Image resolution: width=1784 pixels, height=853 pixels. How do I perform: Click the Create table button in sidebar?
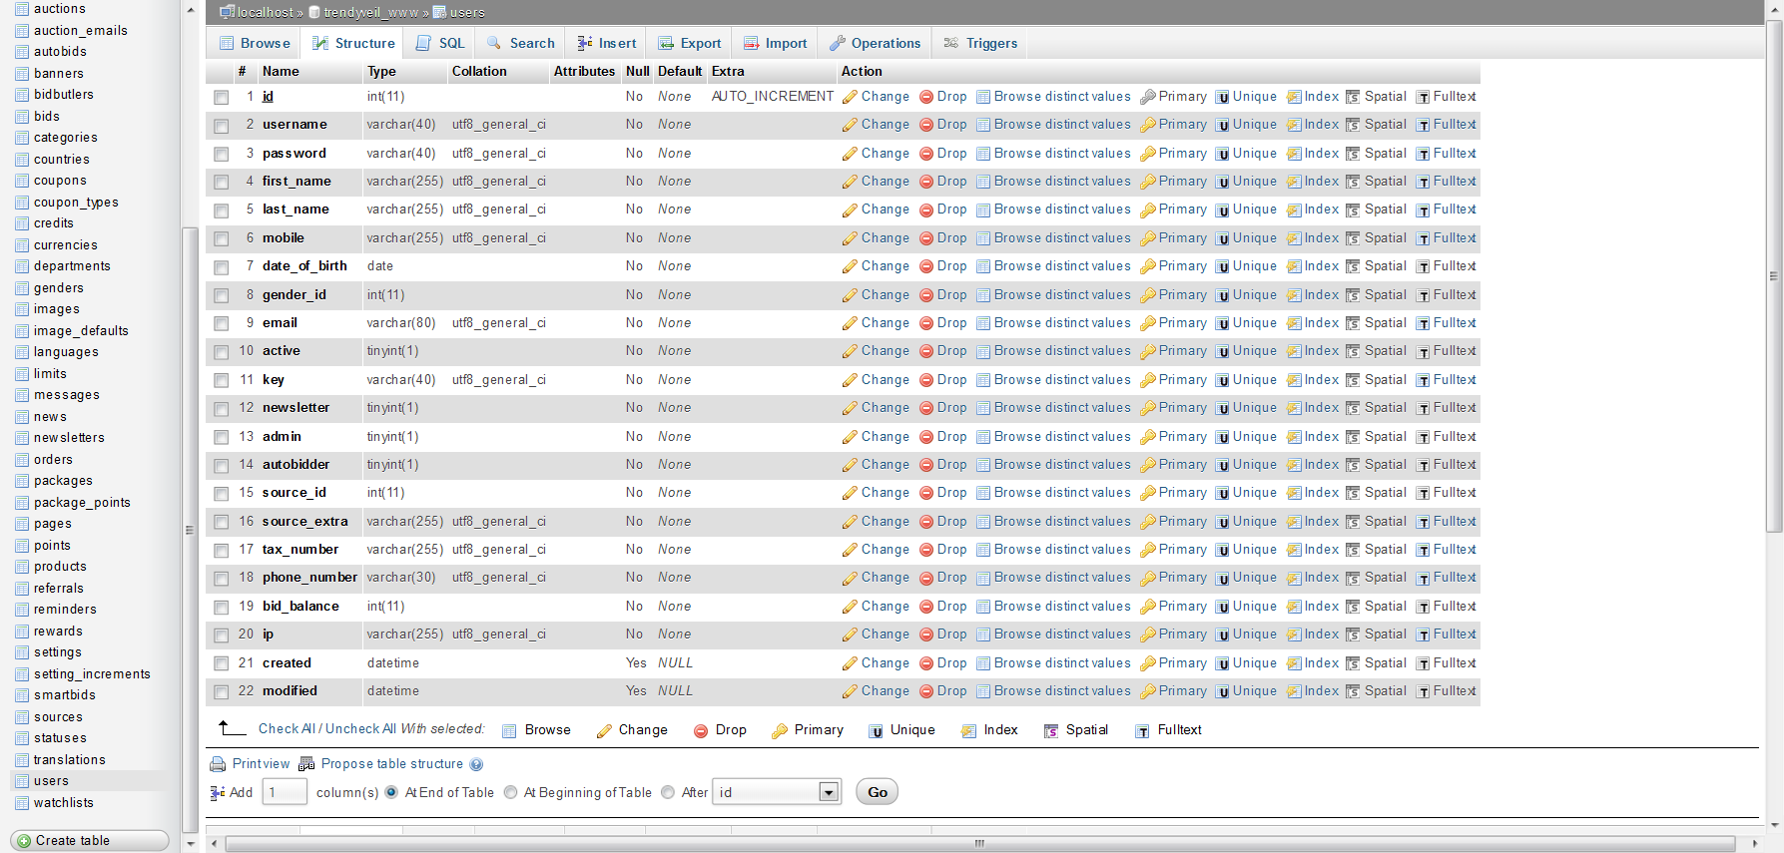tap(90, 841)
